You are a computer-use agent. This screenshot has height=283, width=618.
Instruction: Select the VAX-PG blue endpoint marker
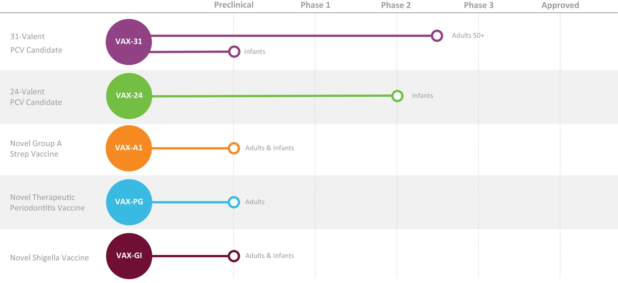tap(234, 202)
